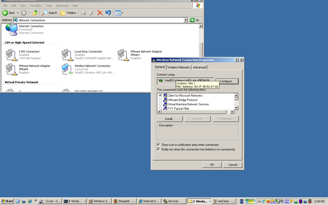Check the TVT Packet Filter box
The width and height of the screenshot is (328, 205).
[x=160, y=108]
